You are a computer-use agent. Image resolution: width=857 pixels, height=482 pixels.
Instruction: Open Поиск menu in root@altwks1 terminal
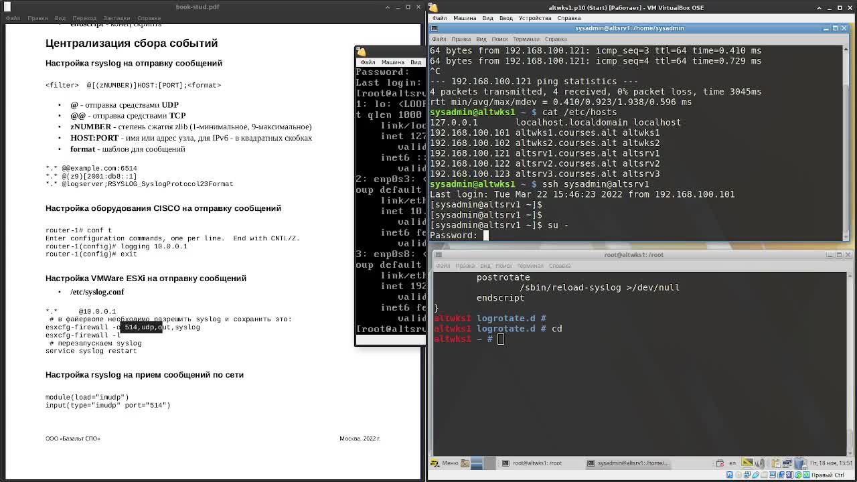pos(503,266)
